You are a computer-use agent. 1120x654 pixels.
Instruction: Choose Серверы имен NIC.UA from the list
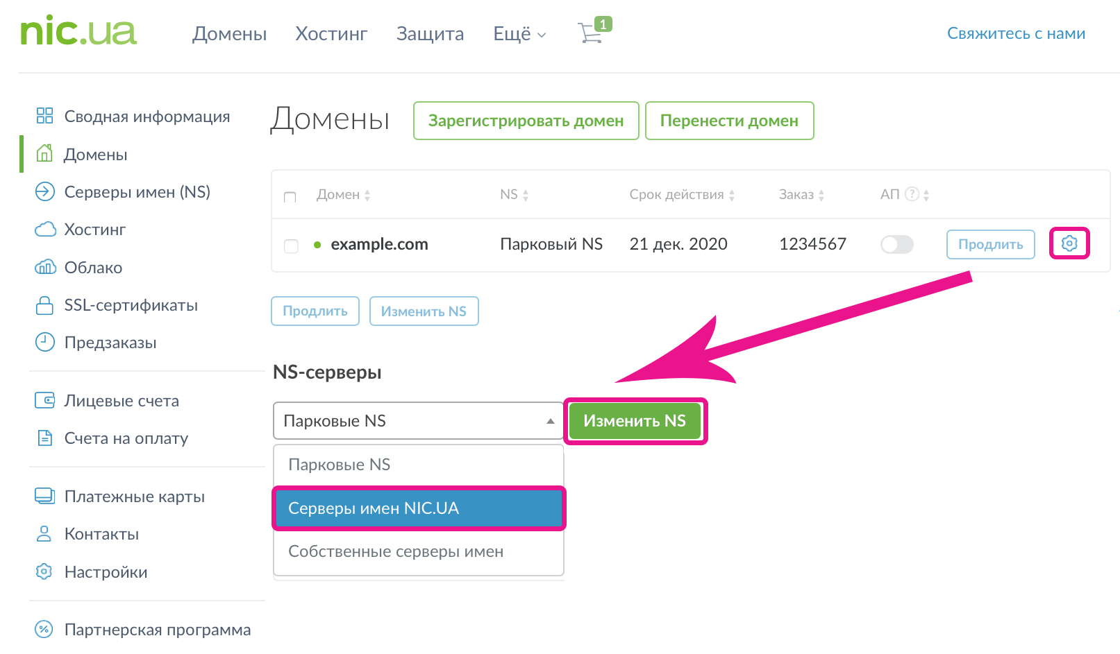point(418,508)
